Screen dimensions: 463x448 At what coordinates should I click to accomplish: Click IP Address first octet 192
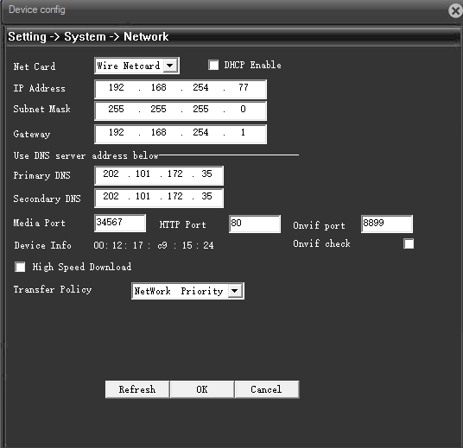tap(117, 88)
